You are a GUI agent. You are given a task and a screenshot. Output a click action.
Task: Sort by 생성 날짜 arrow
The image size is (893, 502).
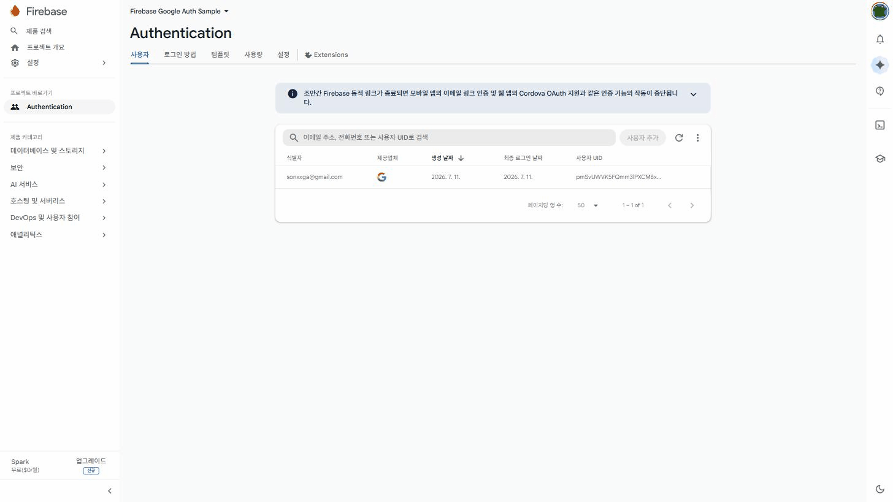[x=461, y=158]
